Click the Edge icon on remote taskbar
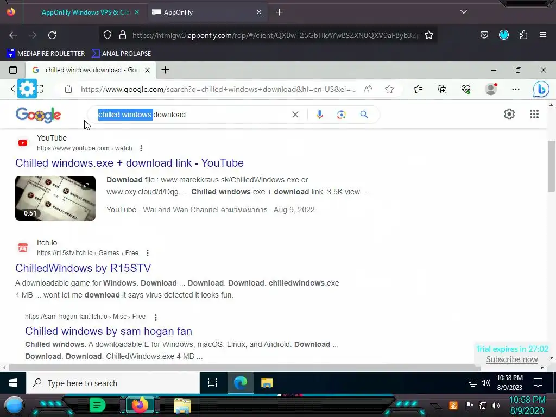 241,383
